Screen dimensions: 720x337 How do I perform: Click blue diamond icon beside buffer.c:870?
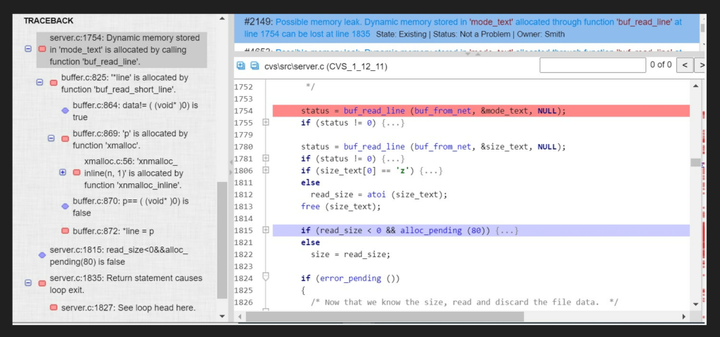[x=65, y=206]
